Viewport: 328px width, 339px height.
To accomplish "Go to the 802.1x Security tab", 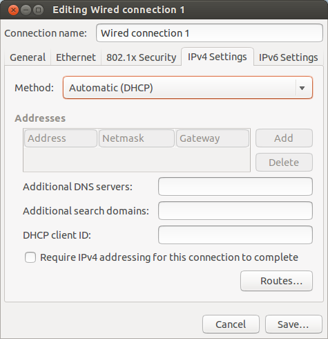I will 141,57.
